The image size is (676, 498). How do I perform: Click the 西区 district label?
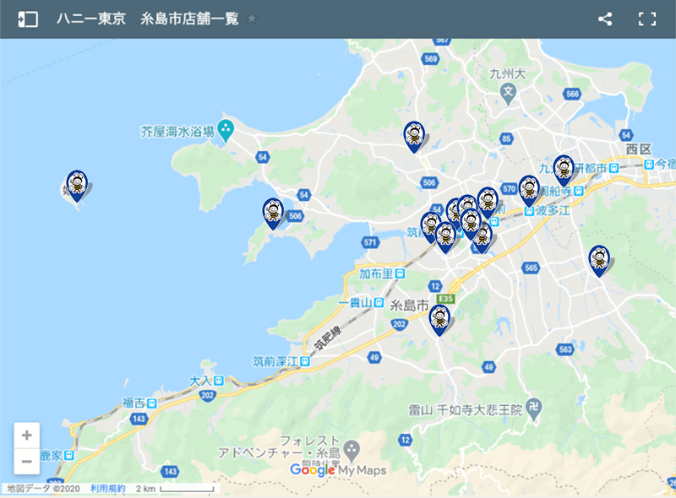(x=639, y=149)
